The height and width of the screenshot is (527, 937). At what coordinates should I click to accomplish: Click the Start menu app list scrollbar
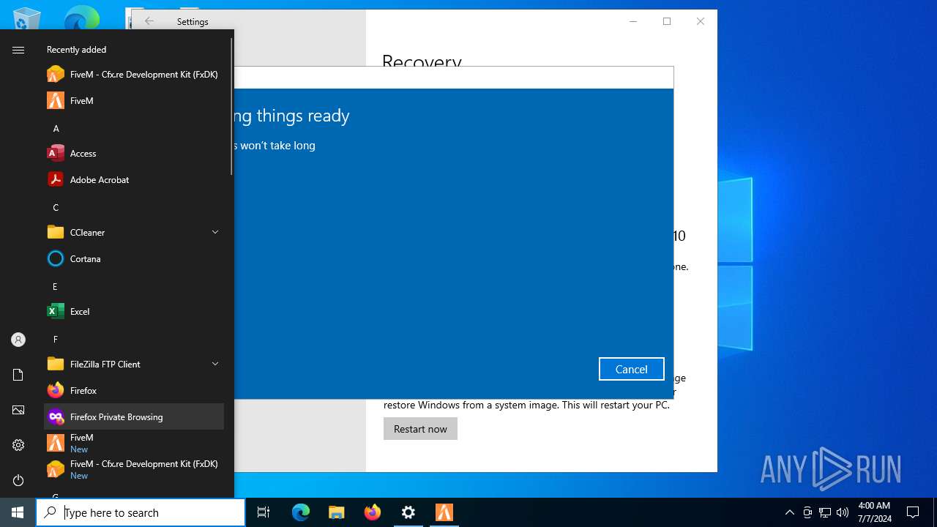[232, 106]
